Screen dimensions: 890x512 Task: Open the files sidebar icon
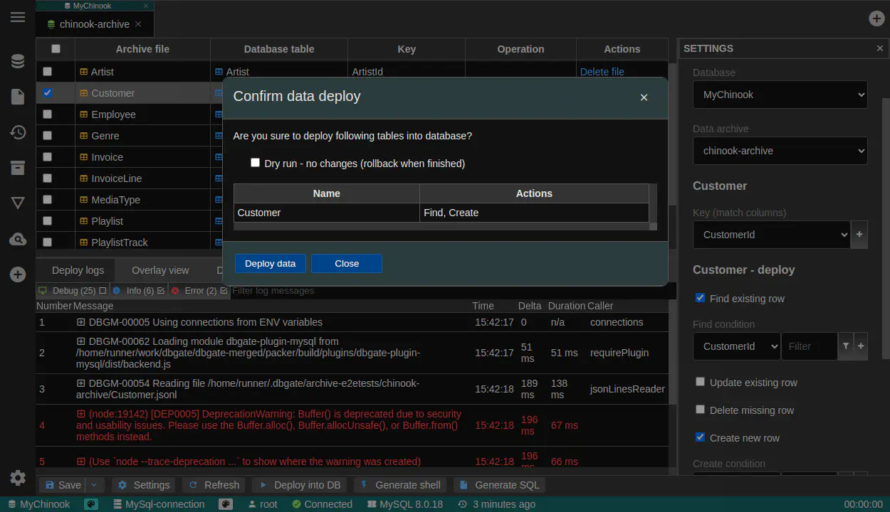[x=18, y=97]
